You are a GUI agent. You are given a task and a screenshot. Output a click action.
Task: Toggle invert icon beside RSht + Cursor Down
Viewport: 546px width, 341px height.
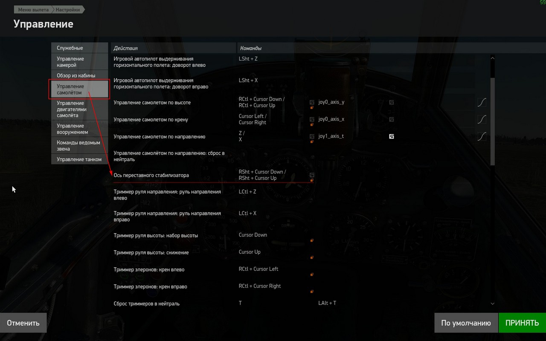click(x=312, y=175)
